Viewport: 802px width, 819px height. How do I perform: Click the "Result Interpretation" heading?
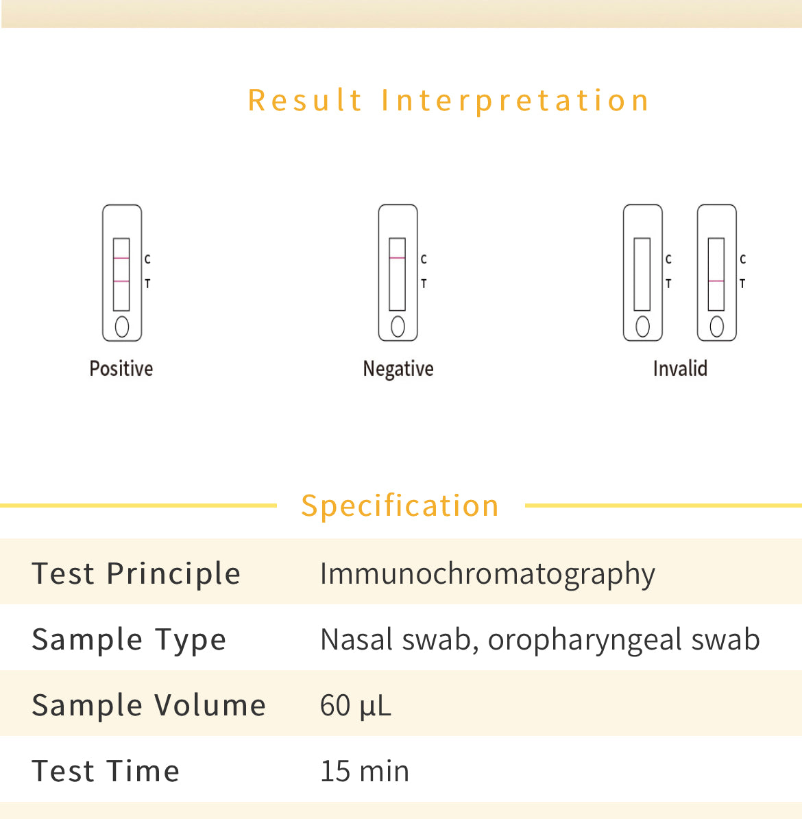pos(449,101)
